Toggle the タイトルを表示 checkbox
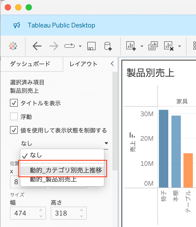The image size is (196, 227). point(14,103)
